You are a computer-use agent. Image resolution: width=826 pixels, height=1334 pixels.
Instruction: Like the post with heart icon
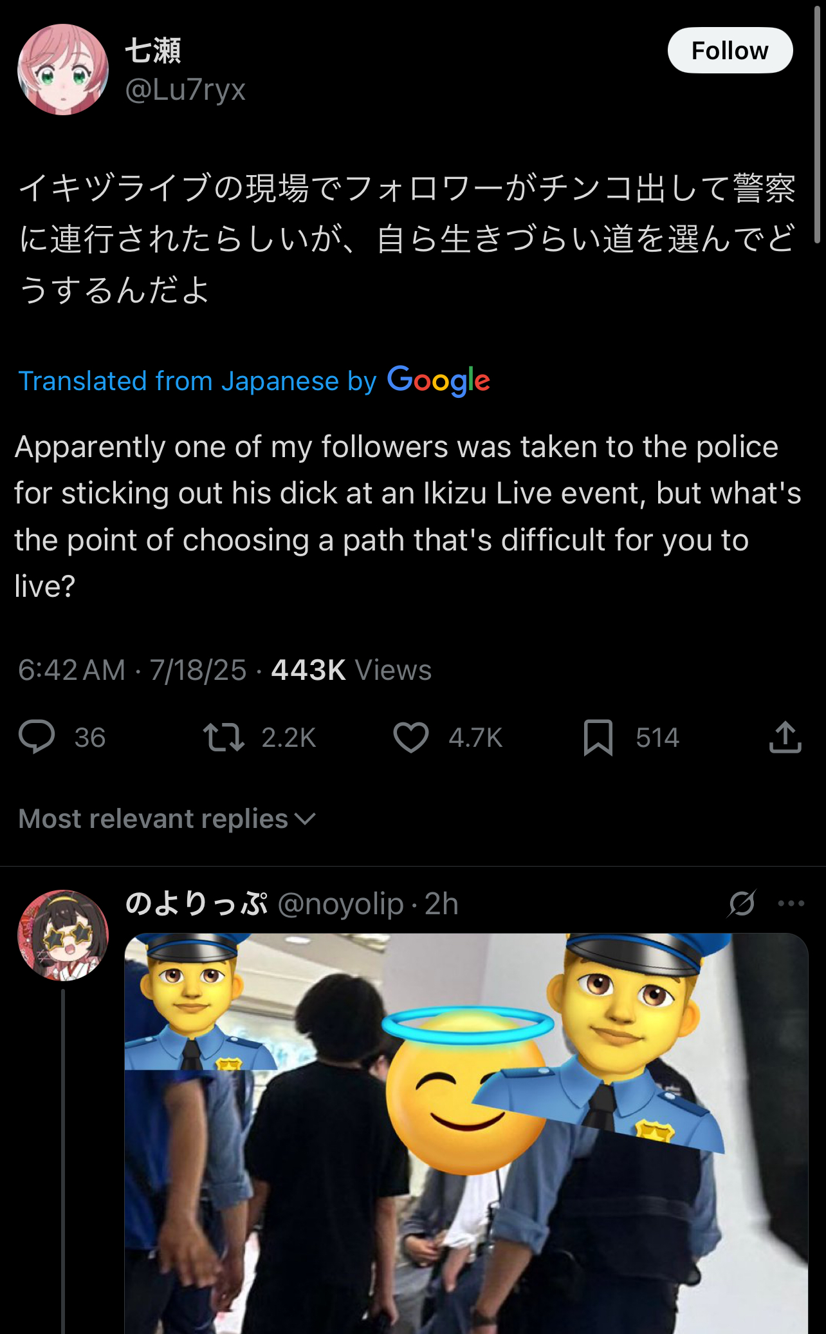point(411,737)
